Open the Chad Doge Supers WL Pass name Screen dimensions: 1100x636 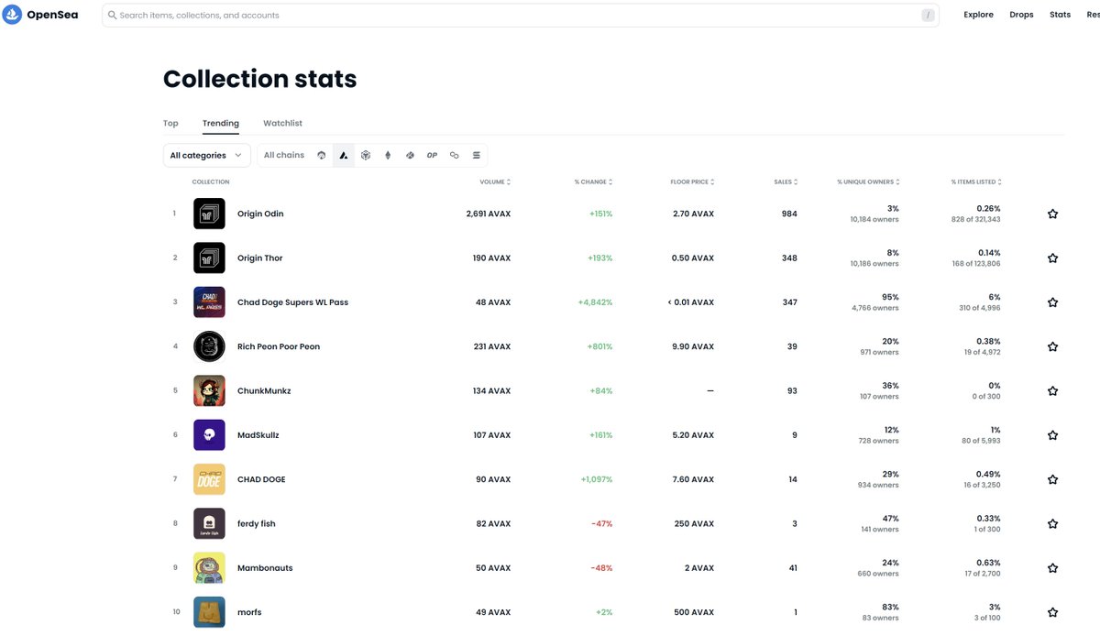[292, 302]
